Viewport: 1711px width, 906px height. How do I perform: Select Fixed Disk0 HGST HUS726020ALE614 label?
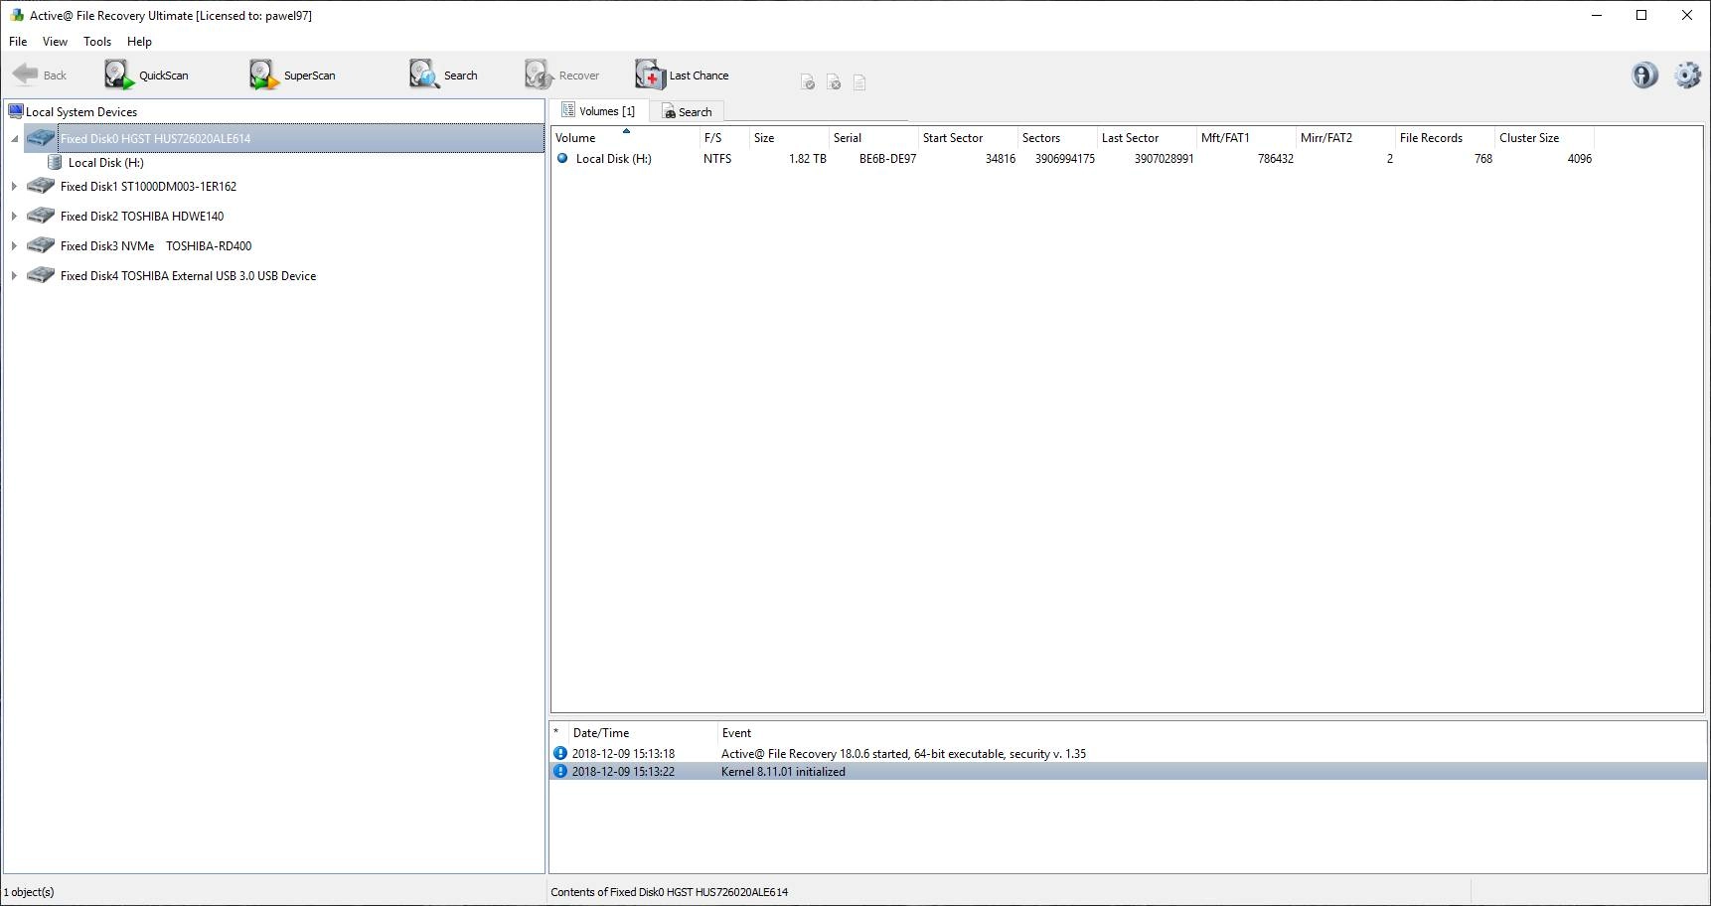155,139
